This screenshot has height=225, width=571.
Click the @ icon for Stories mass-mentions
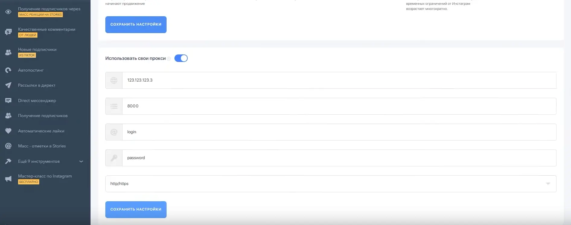pyautogui.click(x=8, y=146)
